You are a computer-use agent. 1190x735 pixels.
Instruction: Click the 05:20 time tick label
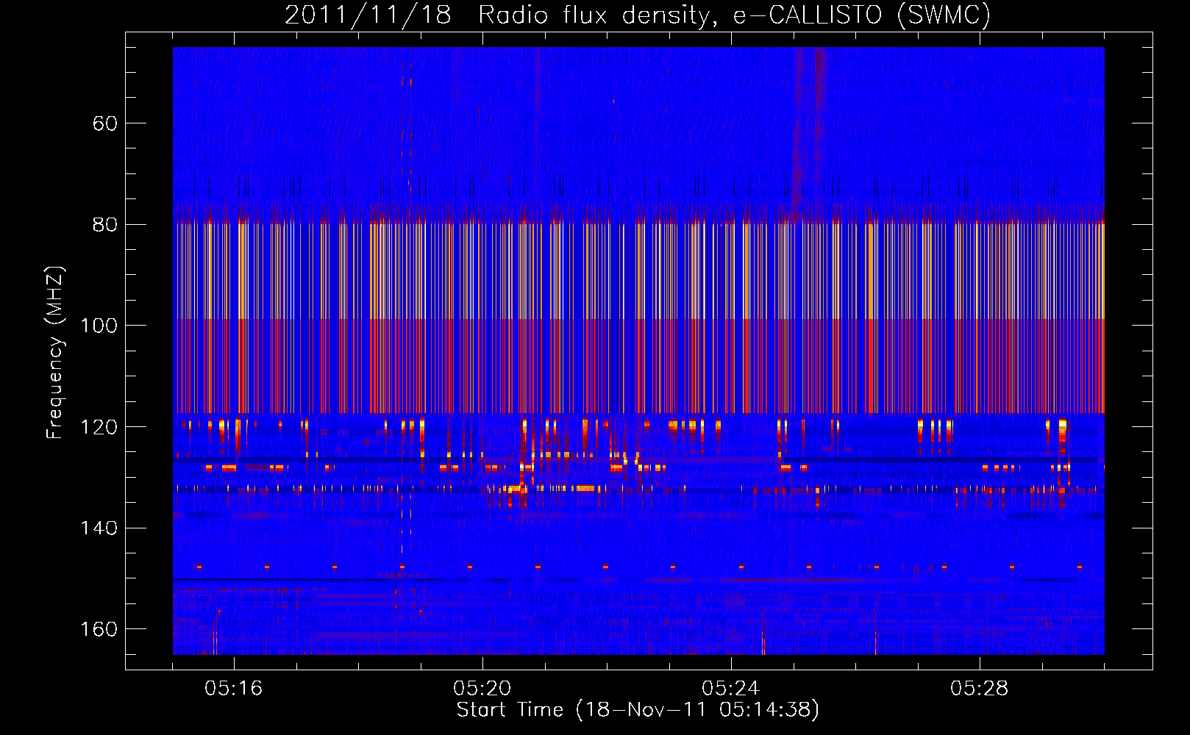pos(482,689)
